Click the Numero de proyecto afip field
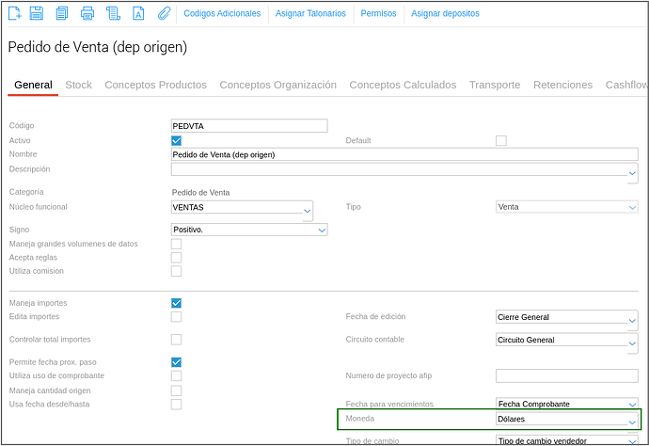Viewport: 649px width, 446px height. 566,376
